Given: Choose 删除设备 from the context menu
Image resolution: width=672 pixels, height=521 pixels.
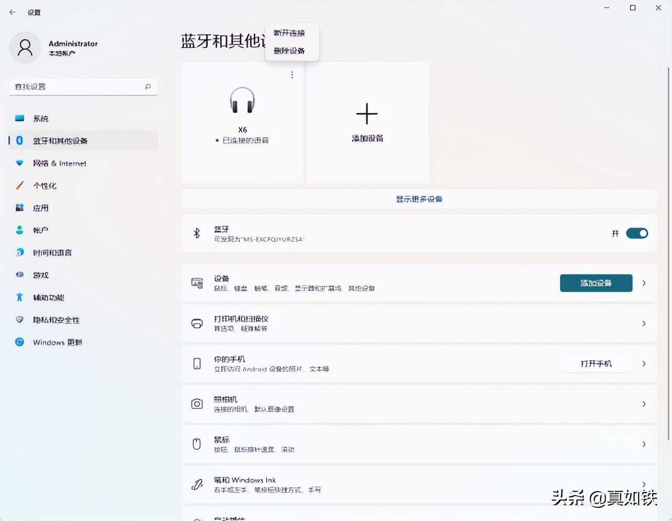Looking at the screenshot, I should (x=291, y=51).
